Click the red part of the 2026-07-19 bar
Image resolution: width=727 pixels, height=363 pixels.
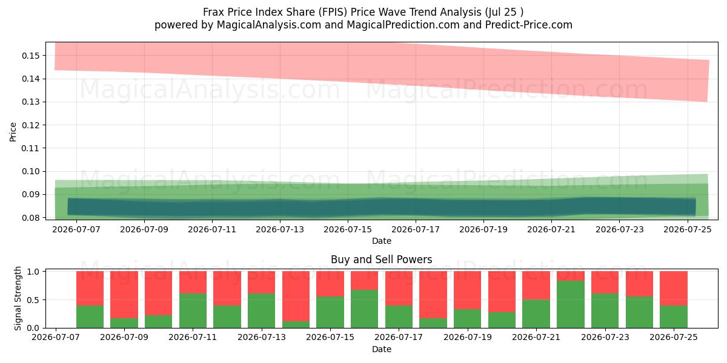point(467,290)
